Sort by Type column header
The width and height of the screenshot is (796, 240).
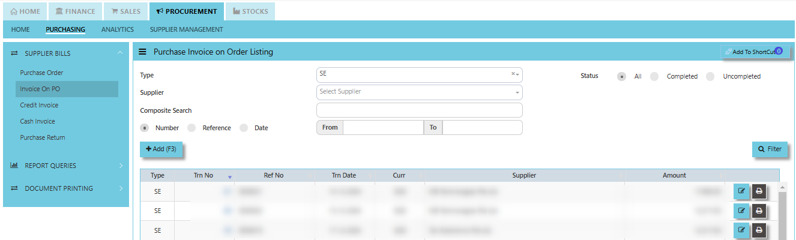(157, 175)
